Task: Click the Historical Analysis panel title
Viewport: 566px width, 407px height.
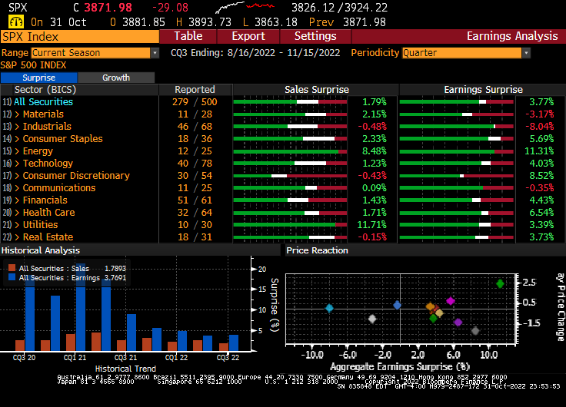Action: 41,250
